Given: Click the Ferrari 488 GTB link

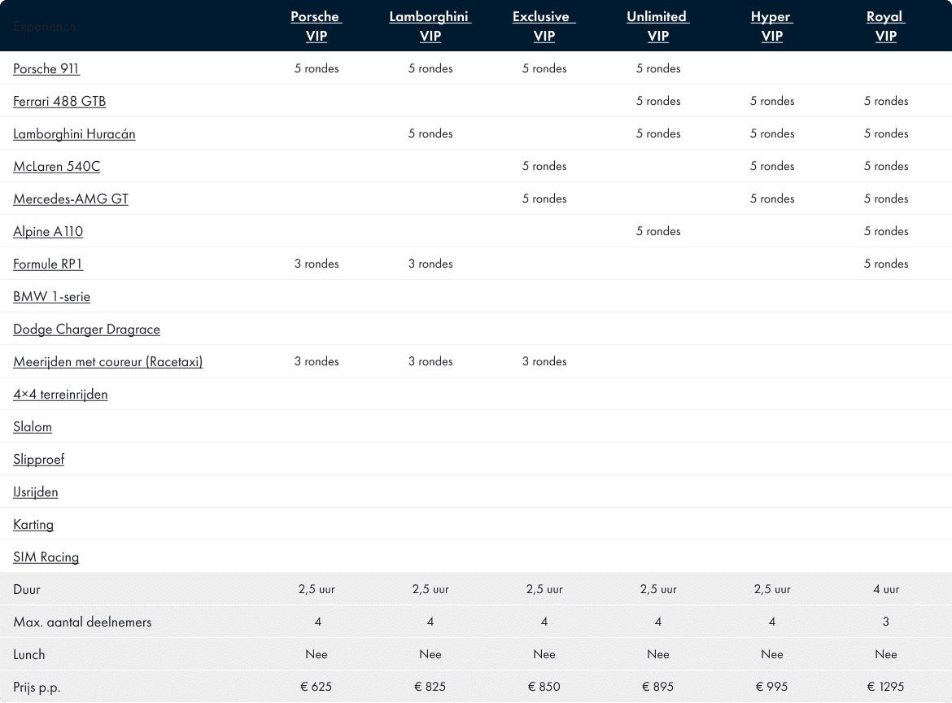Looking at the screenshot, I should pos(59,102).
